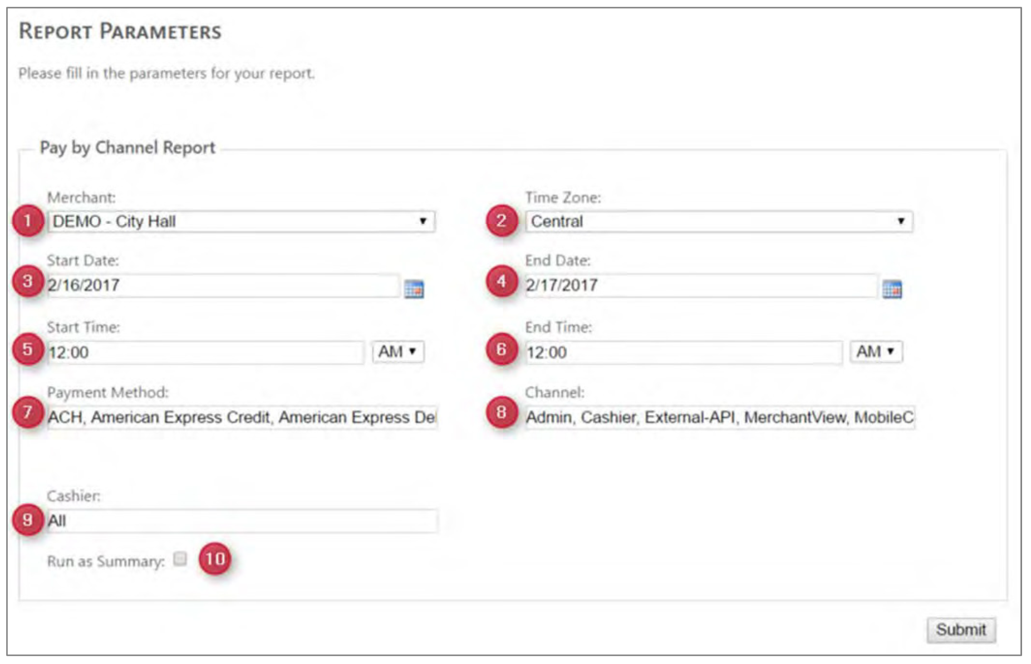Select the Channel multi-select field
This screenshot has width=1031, height=664.
tap(719, 417)
